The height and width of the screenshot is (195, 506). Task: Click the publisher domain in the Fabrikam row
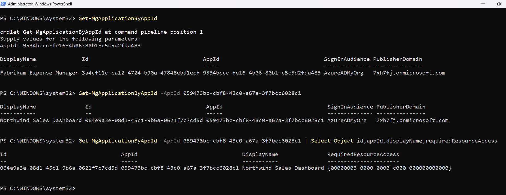(409, 73)
